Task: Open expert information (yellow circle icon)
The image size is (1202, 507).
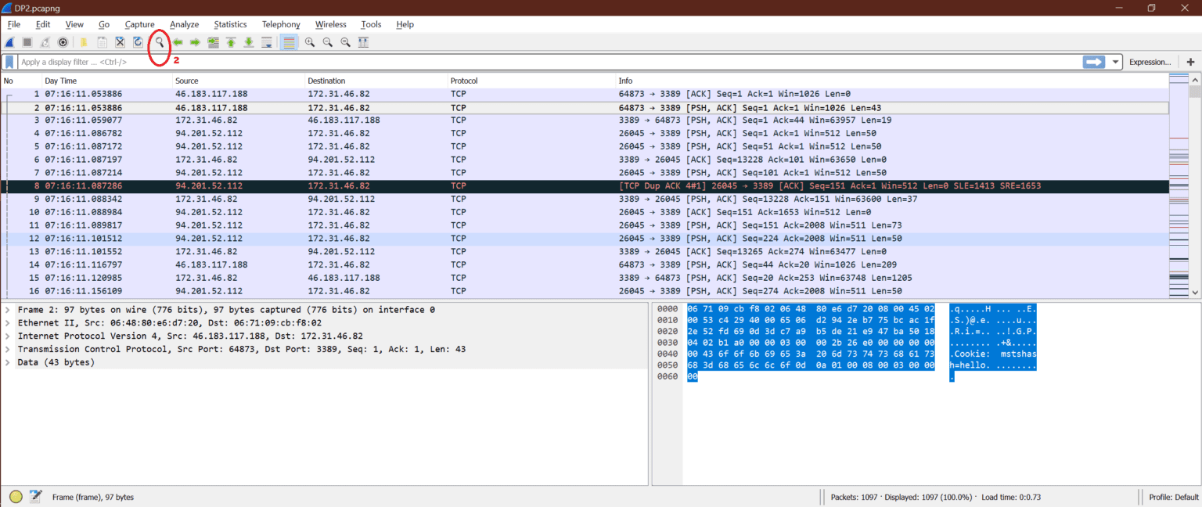Action: click(x=16, y=497)
